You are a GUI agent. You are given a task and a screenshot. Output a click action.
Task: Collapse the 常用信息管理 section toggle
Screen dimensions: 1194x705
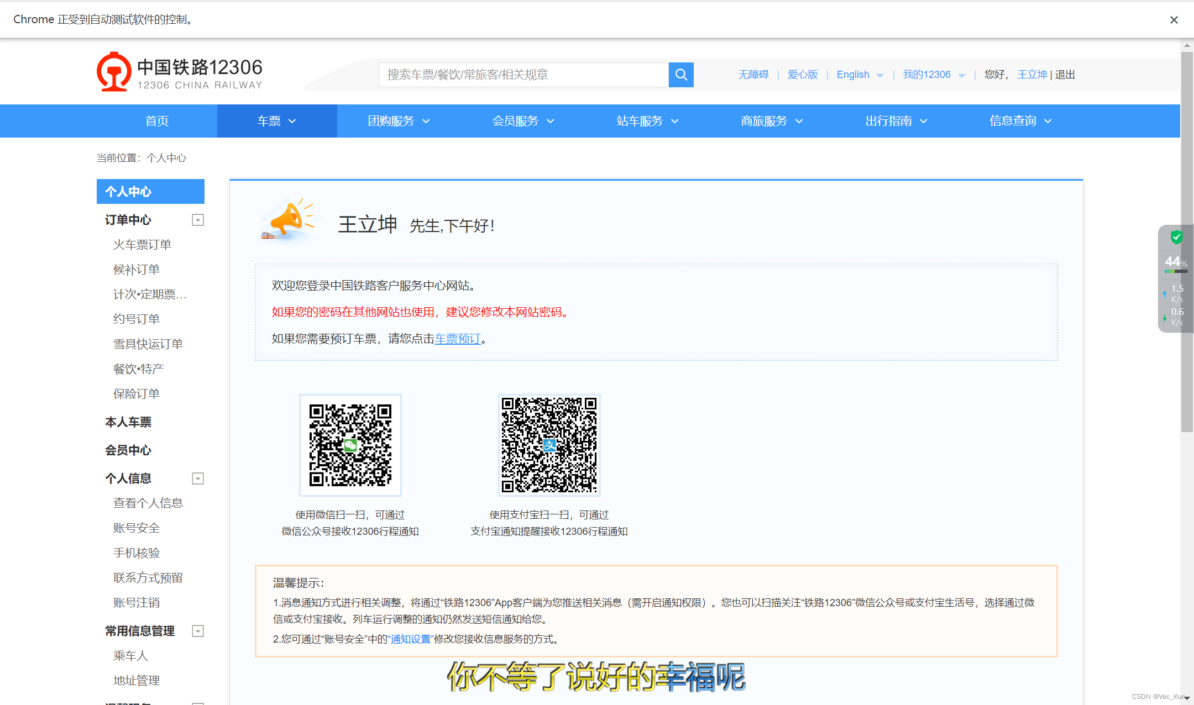click(x=197, y=631)
